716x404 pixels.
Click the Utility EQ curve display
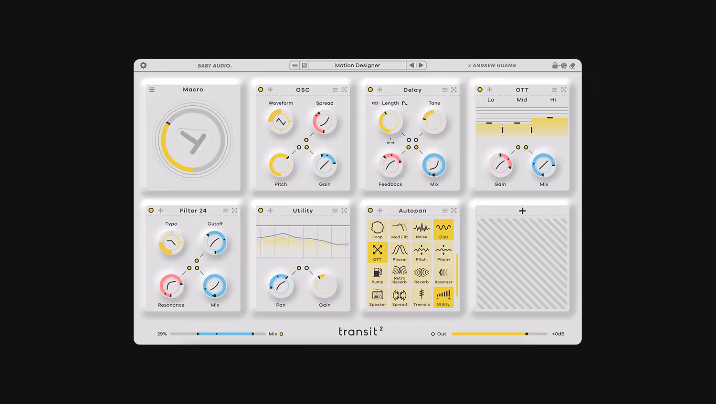pyautogui.click(x=303, y=242)
